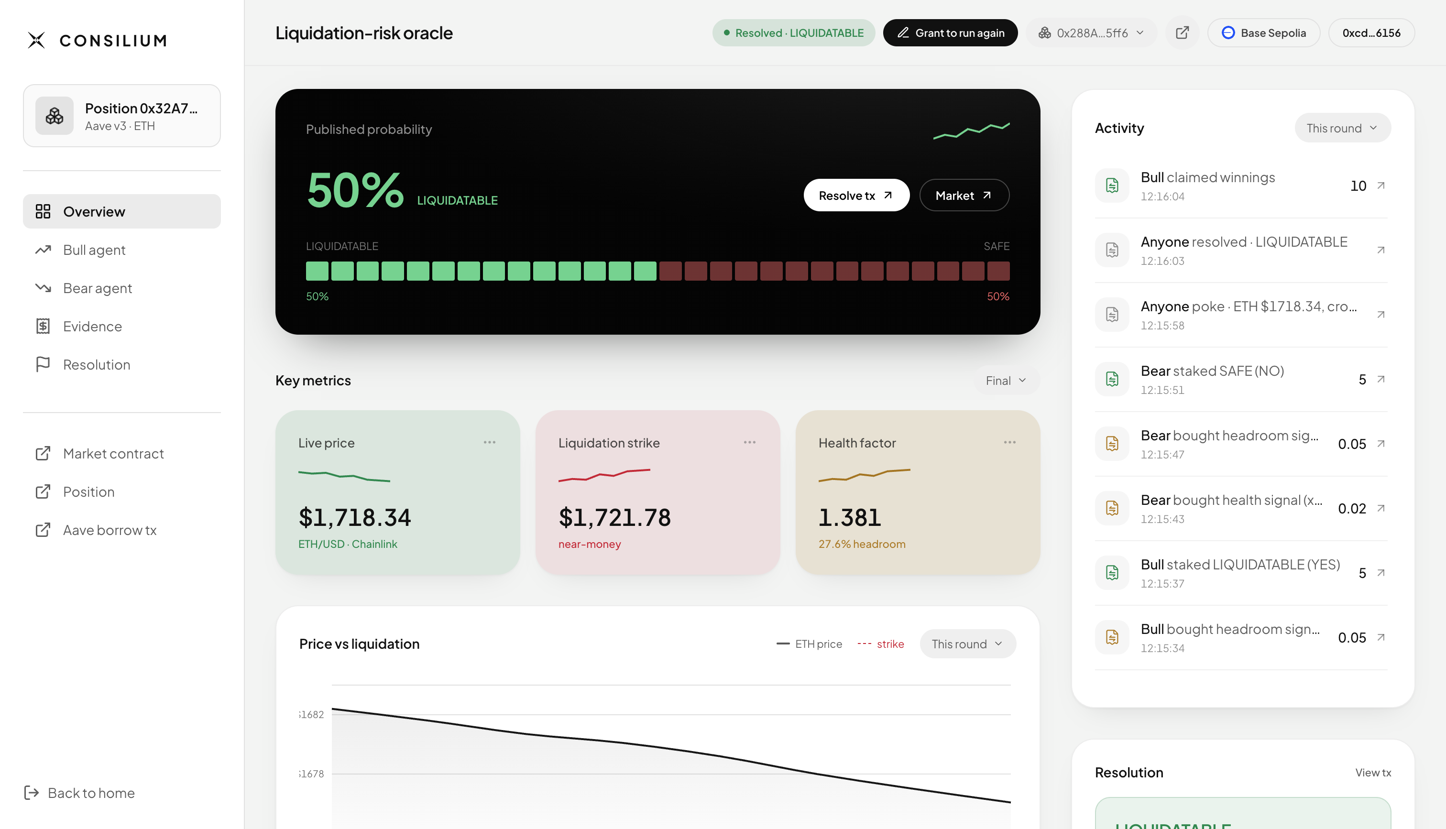Click the Bear agent trending-down icon
The height and width of the screenshot is (829, 1446).
(x=43, y=287)
